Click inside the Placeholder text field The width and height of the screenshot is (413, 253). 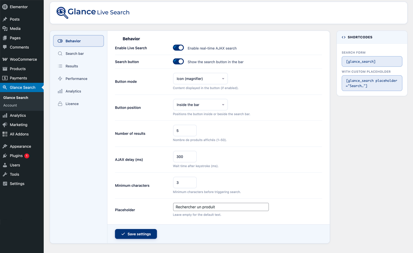(x=221, y=207)
